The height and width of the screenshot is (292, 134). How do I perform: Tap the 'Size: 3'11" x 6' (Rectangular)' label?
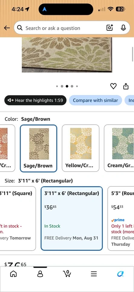39,181
